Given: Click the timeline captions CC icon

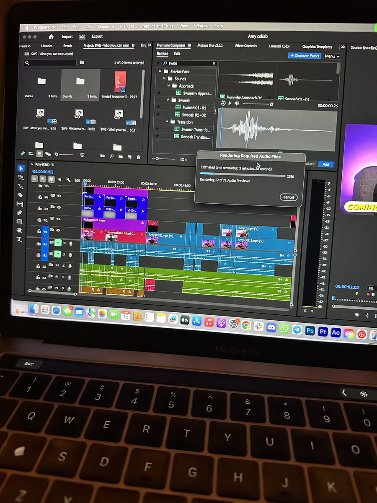Looking at the screenshot, I should pyautogui.click(x=77, y=180).
